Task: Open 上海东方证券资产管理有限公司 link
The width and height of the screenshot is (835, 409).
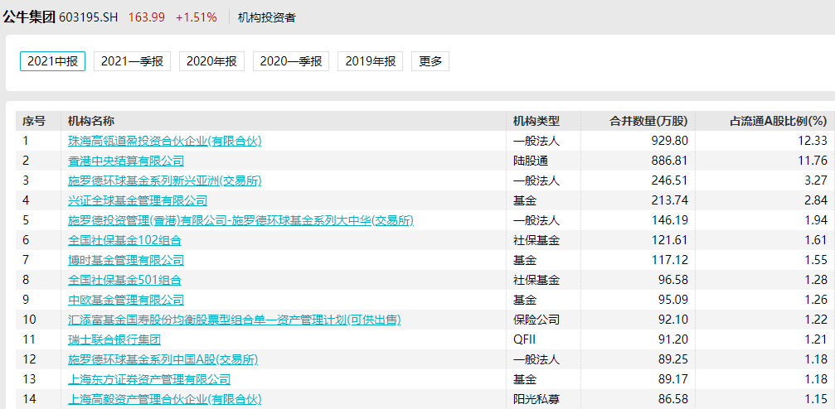Action: tap(149, 379)
